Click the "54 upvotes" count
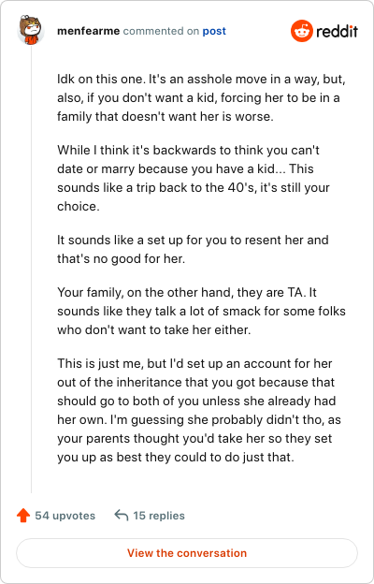The height and width of the screenshot is (584, 374). 65,516
